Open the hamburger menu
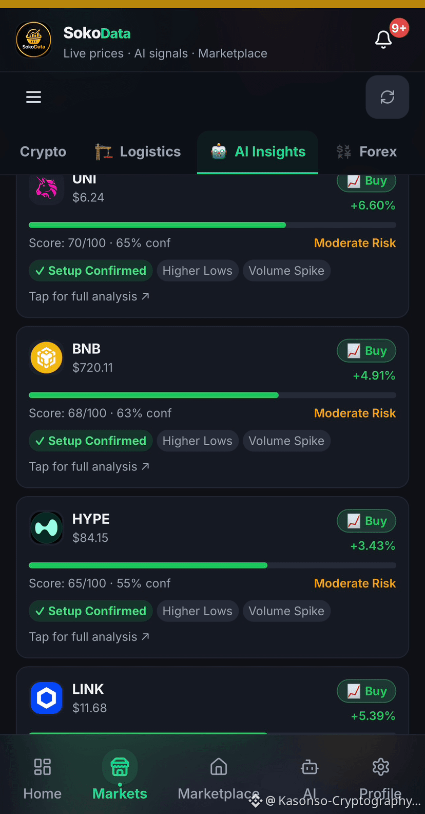Image resolution: width=425 pixels, height=814 pixels. (34, 97)
